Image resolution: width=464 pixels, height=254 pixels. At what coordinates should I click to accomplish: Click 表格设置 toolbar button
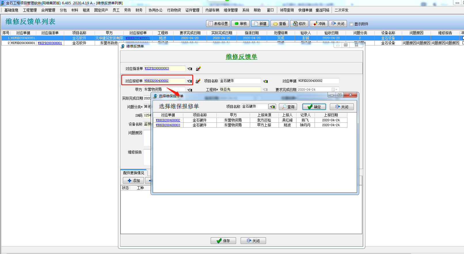point(218,24)
